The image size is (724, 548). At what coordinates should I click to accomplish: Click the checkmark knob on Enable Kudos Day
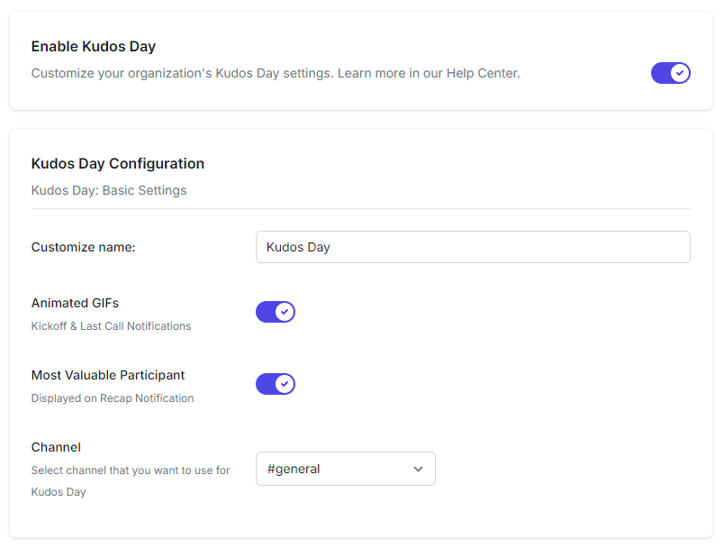(x=680, y=73)
